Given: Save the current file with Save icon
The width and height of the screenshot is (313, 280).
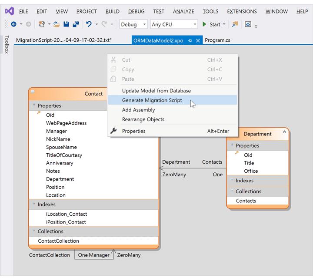Looking at the screenshot, I should pos(66,24).
